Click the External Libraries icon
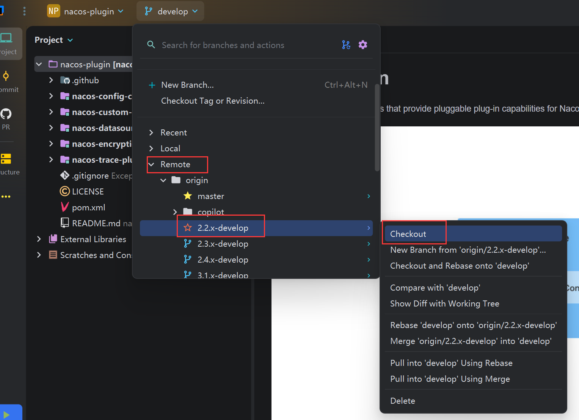579x420 pixels. point(53,239)
